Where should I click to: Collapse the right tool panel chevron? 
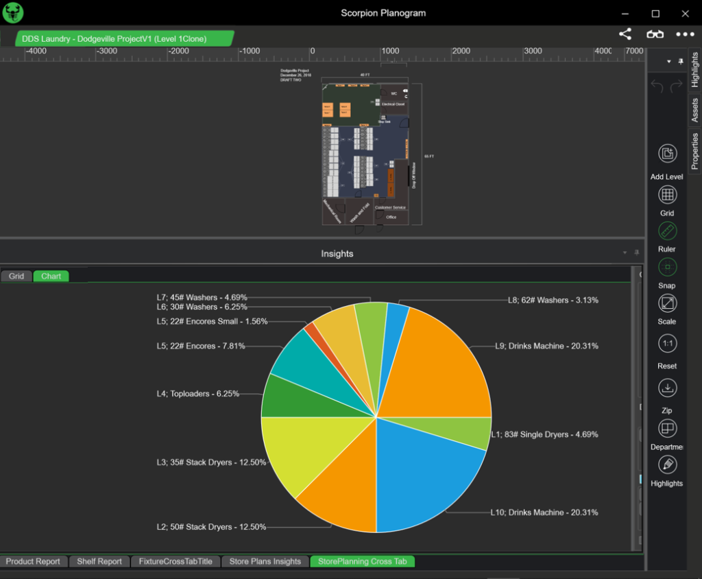point(668,61)
